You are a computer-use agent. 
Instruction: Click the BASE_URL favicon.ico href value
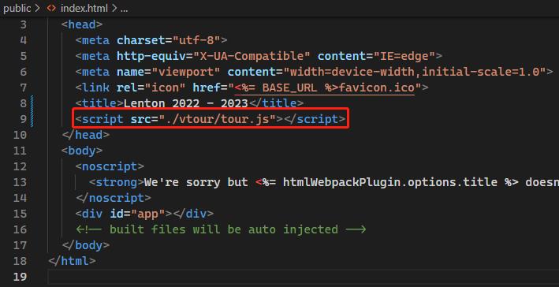(324, 88)
